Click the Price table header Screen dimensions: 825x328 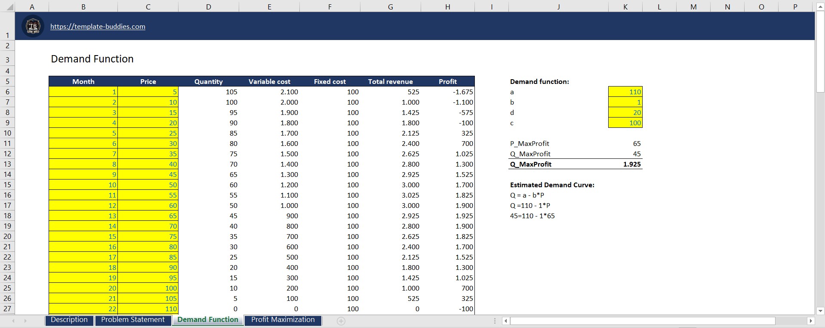click(x=148, y=81)
